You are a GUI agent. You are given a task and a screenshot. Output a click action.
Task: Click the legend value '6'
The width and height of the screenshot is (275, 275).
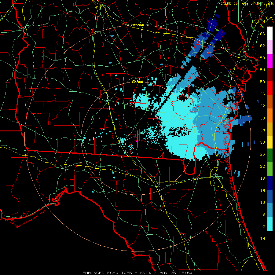coord(263,214)
